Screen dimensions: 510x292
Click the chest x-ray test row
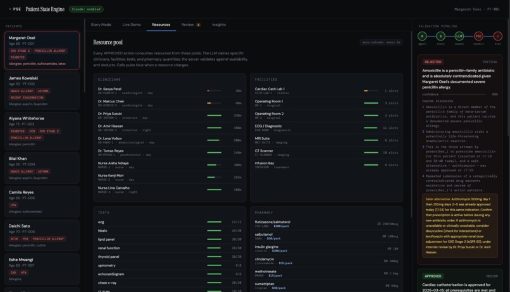click(170, 283)
